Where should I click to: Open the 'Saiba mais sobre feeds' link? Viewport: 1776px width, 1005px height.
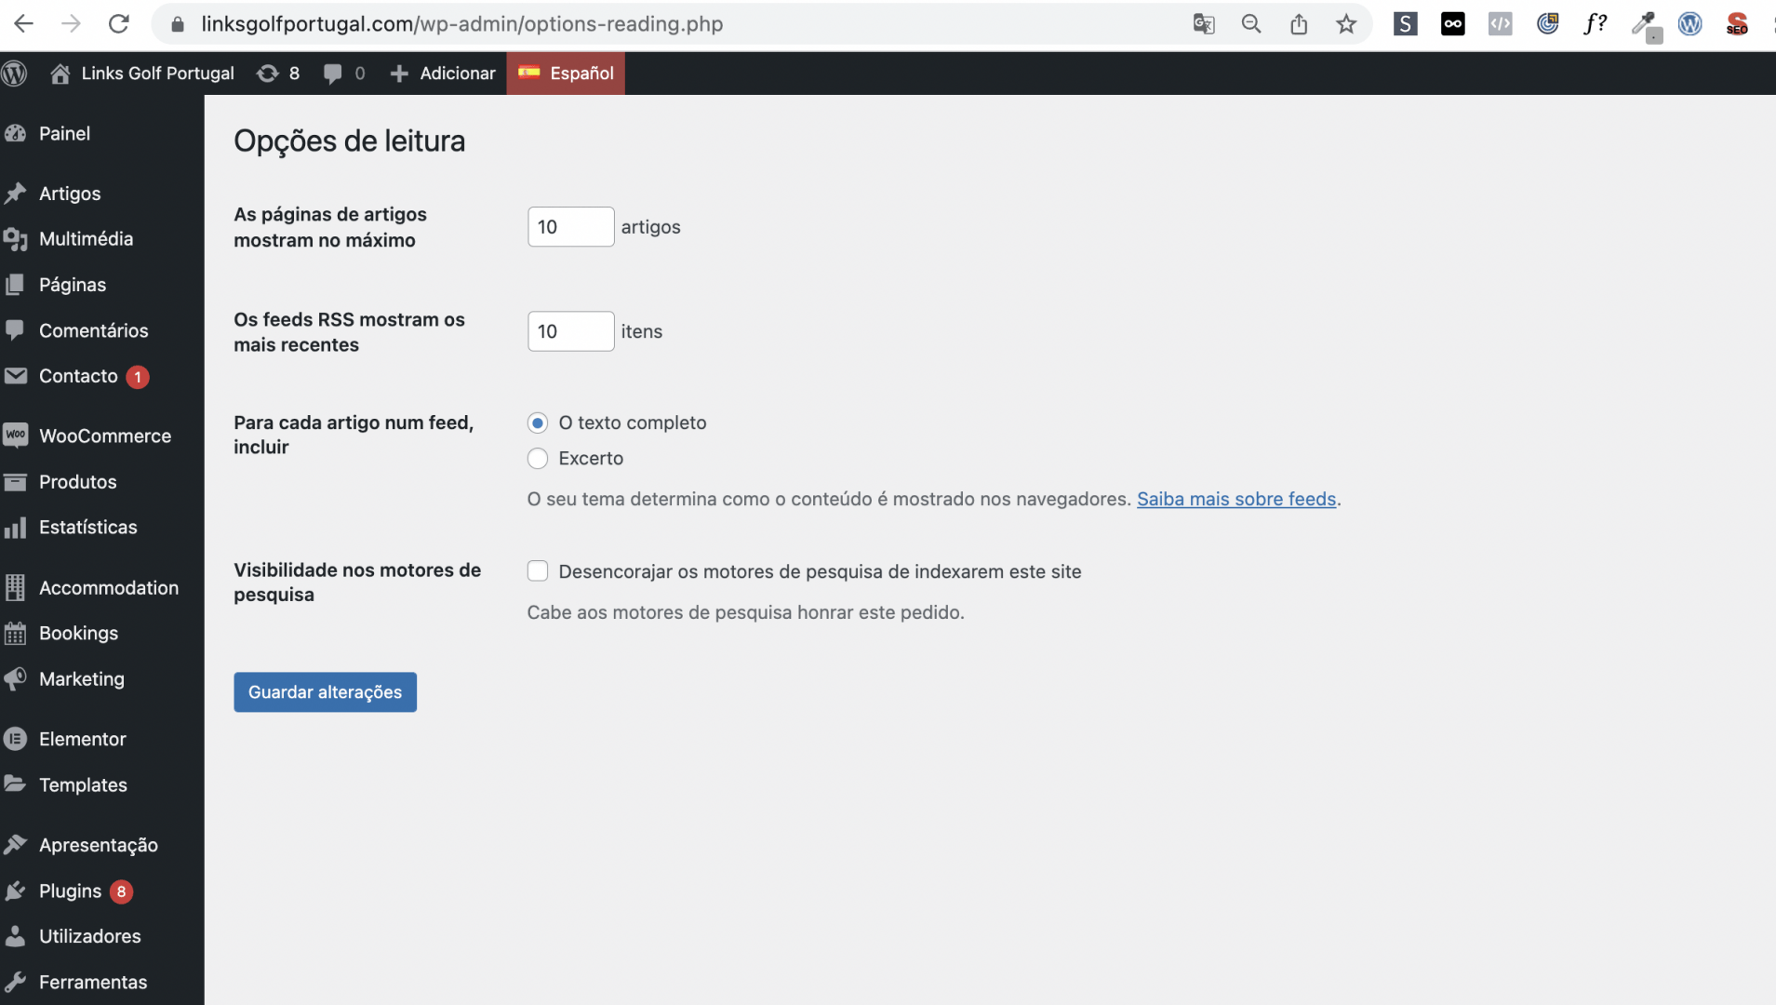coord(1236,500)
